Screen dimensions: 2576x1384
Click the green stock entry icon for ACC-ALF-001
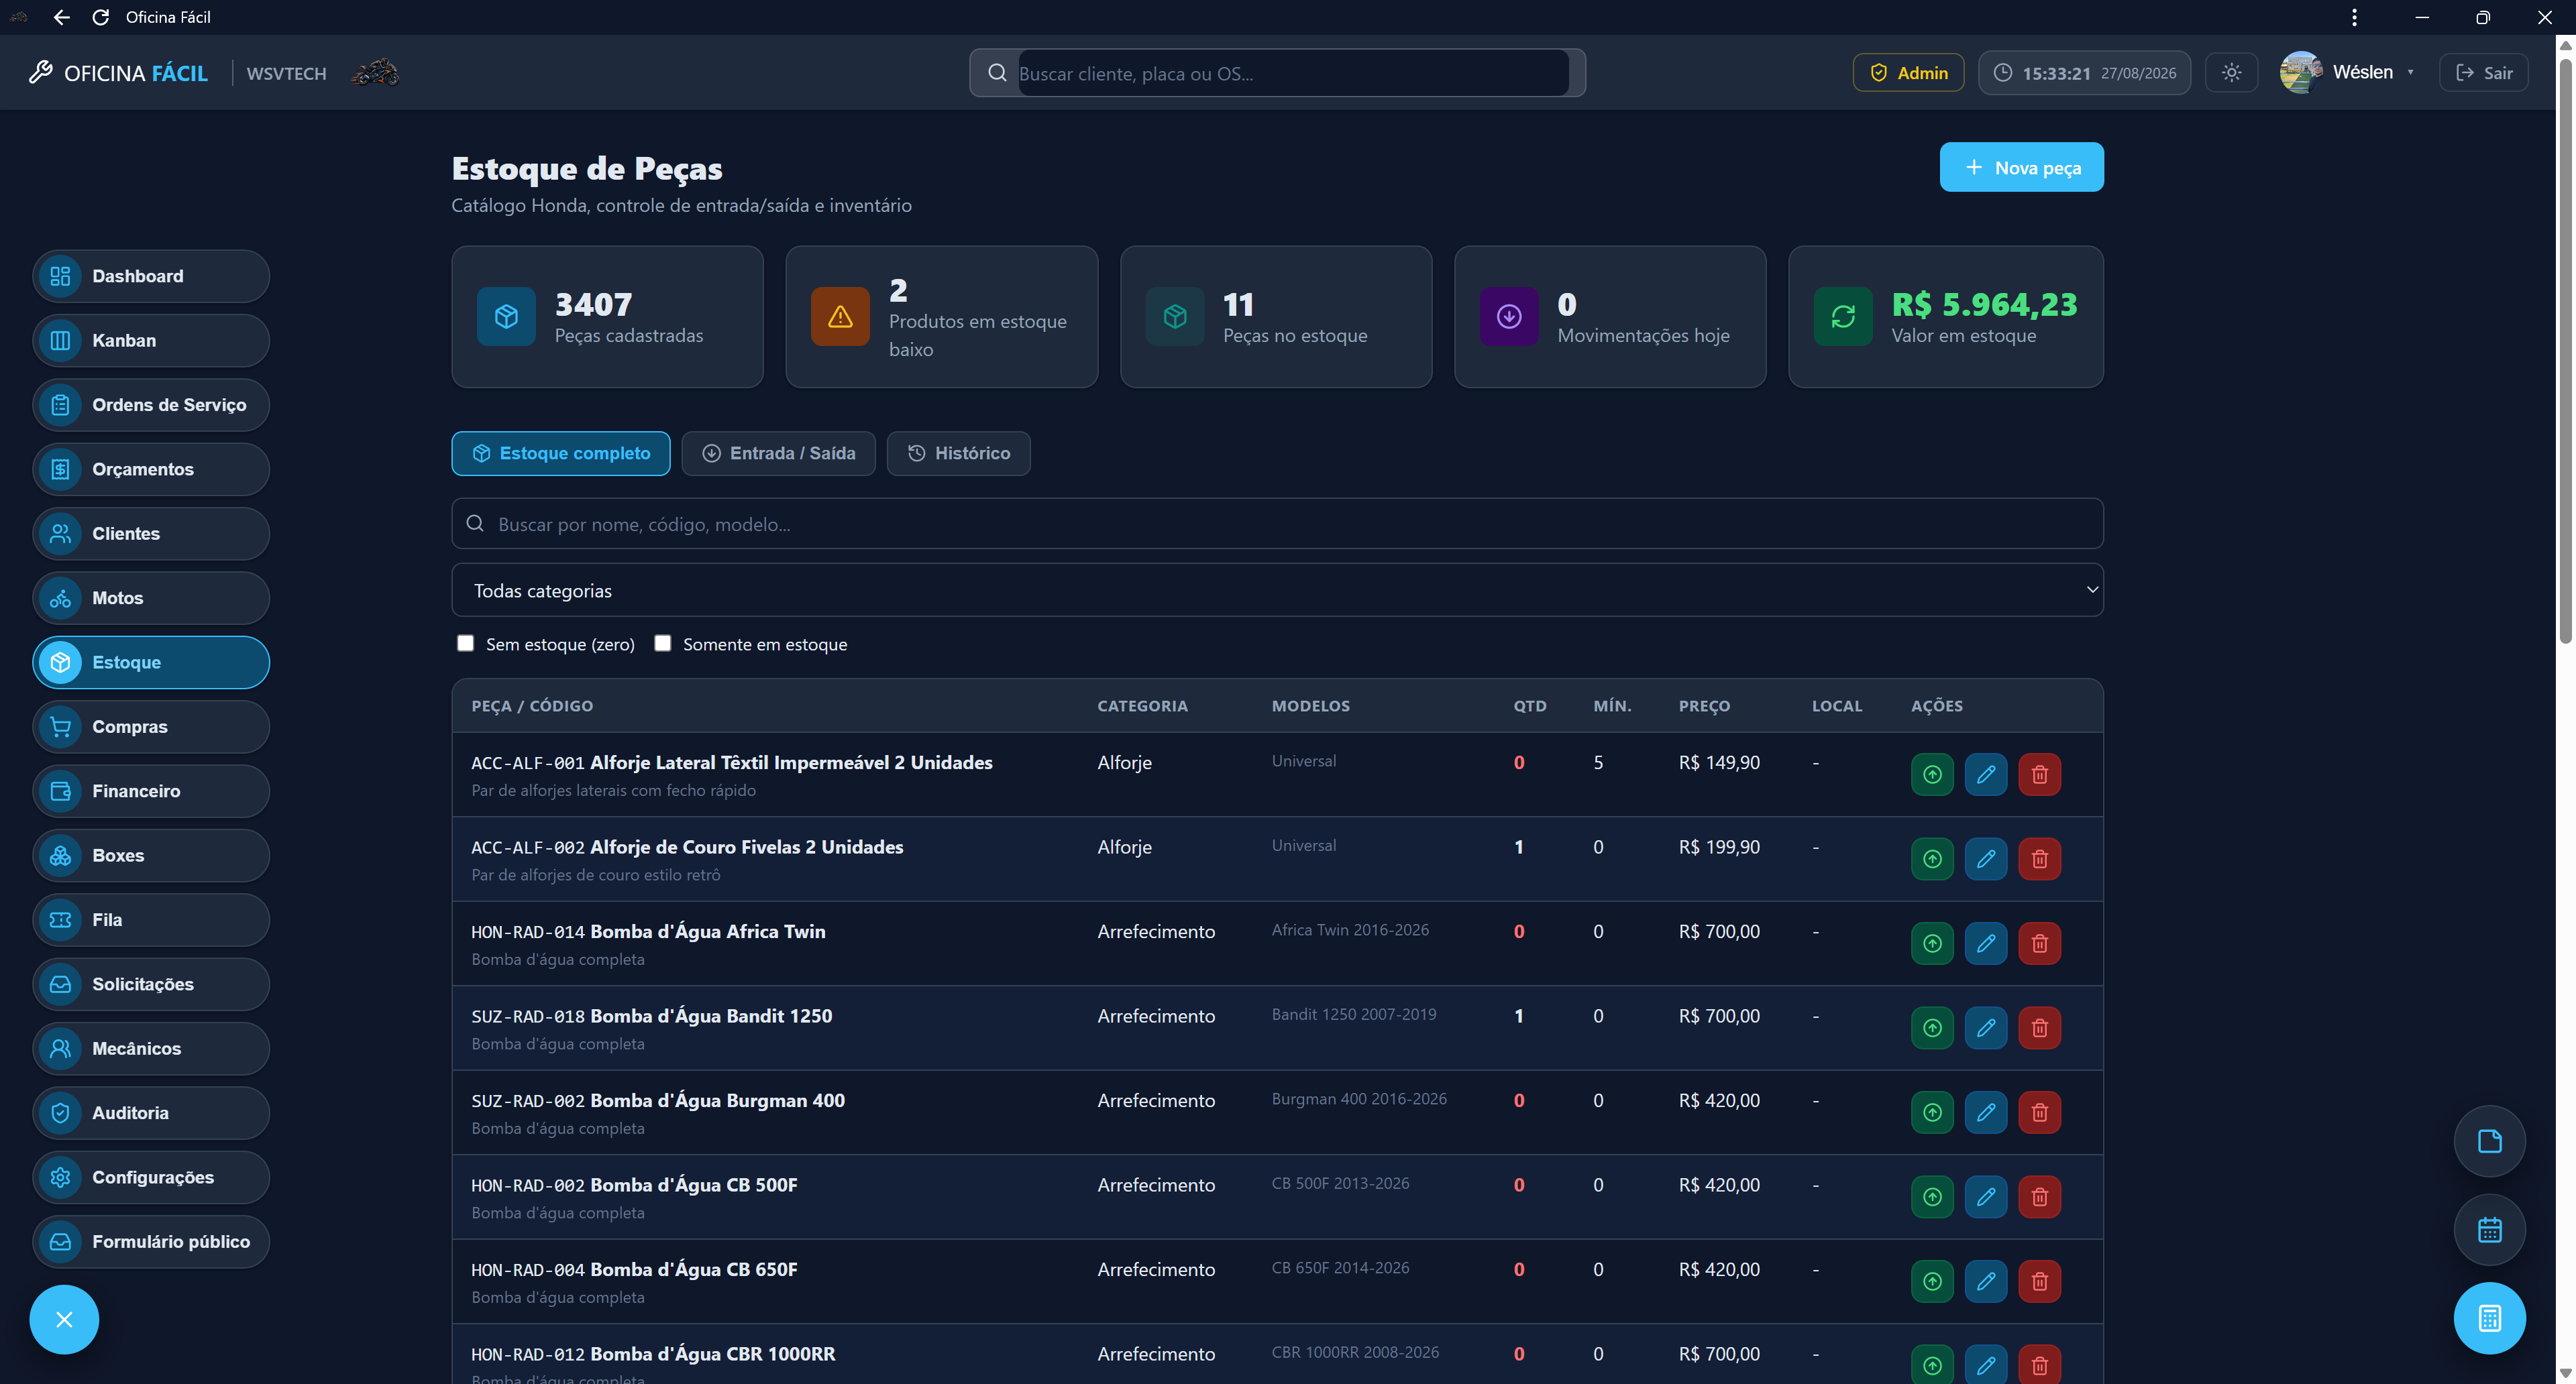(x=1932, y=774)
